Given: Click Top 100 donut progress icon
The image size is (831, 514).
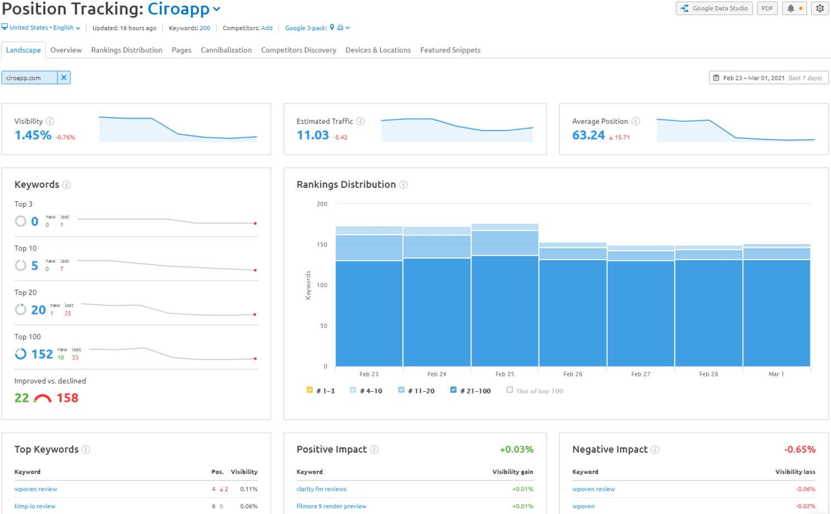Looking at the screenshot, I should (x=21, y=354).
